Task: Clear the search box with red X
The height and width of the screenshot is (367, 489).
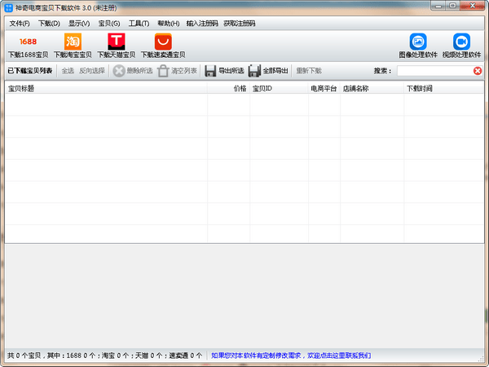Action: click(478, 71)
